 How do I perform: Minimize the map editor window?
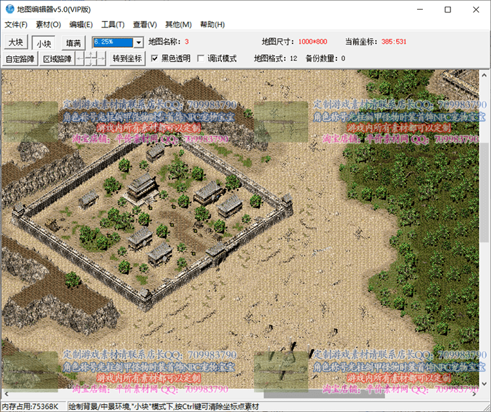(420, 9)
